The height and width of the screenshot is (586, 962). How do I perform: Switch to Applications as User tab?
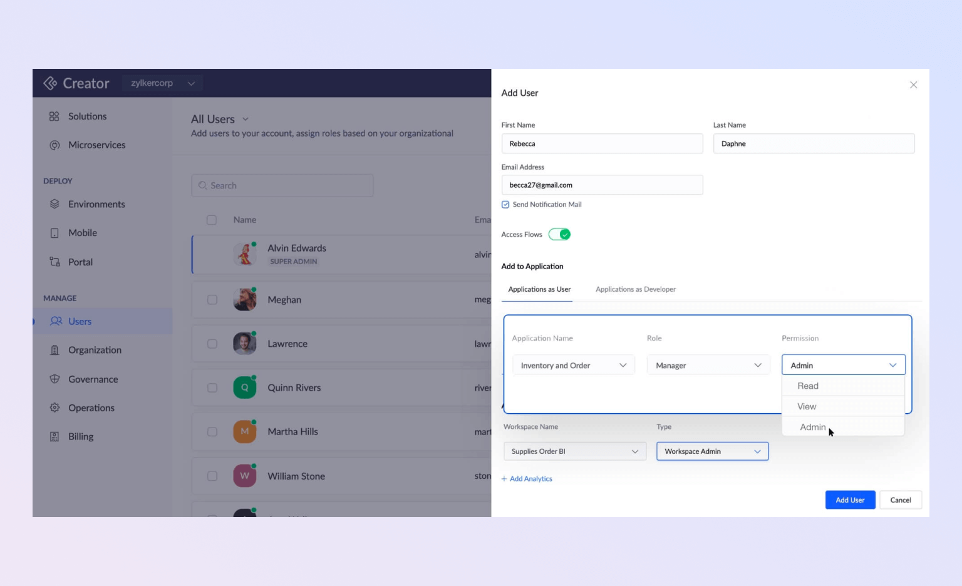(x=539, y=289)
